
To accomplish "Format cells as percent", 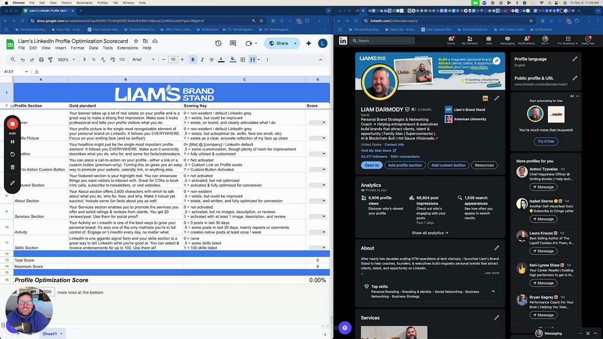I will (x=93, y=60).
